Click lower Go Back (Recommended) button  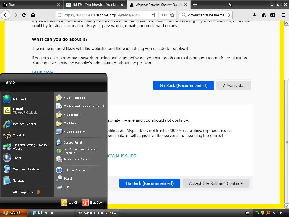pyautogui.click(x=150, y=183)
